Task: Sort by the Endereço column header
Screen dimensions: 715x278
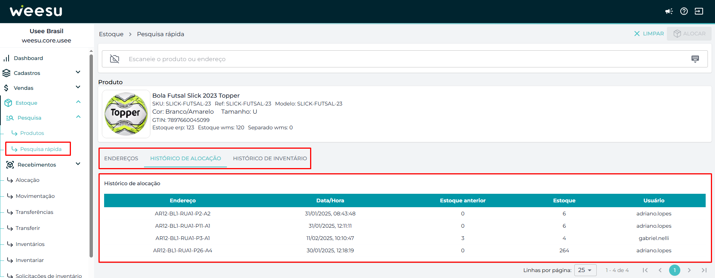Action: [x=182, y=200]
